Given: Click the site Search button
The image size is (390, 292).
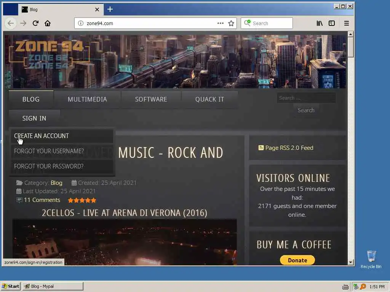Looking at the screenshot, I should point(306,110).
